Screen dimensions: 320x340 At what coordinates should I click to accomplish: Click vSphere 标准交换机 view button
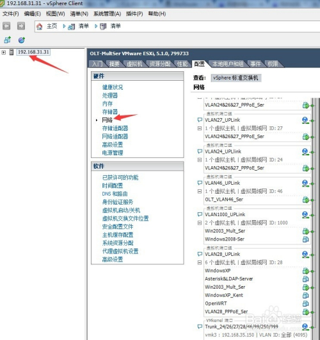pyautogui.click(x=236, y=78)
